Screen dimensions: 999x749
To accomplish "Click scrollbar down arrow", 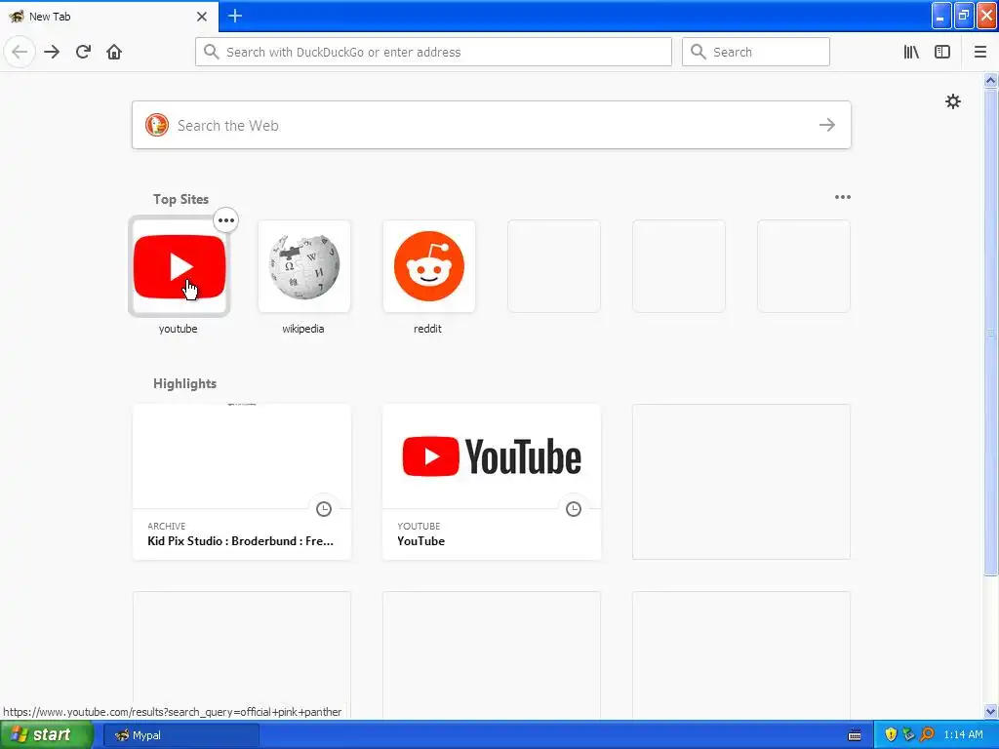I will pyautogui.click(x=991, y=711).
